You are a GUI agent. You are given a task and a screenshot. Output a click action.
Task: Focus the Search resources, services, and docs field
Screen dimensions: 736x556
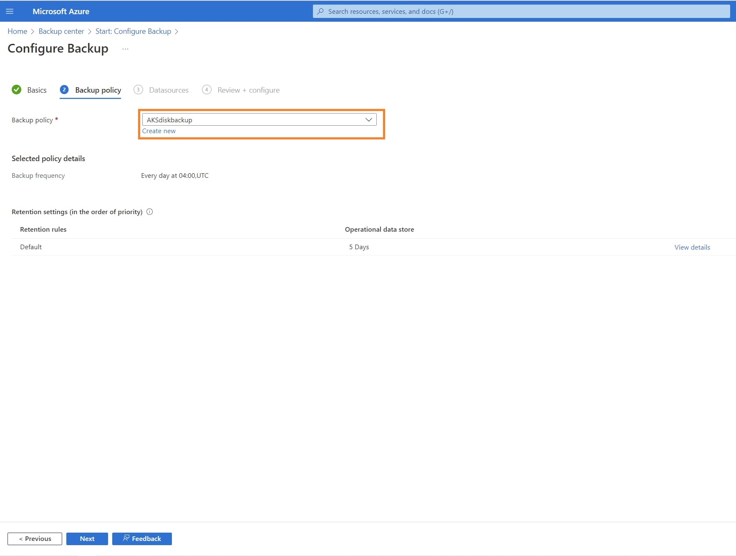[x=522, y=11]
